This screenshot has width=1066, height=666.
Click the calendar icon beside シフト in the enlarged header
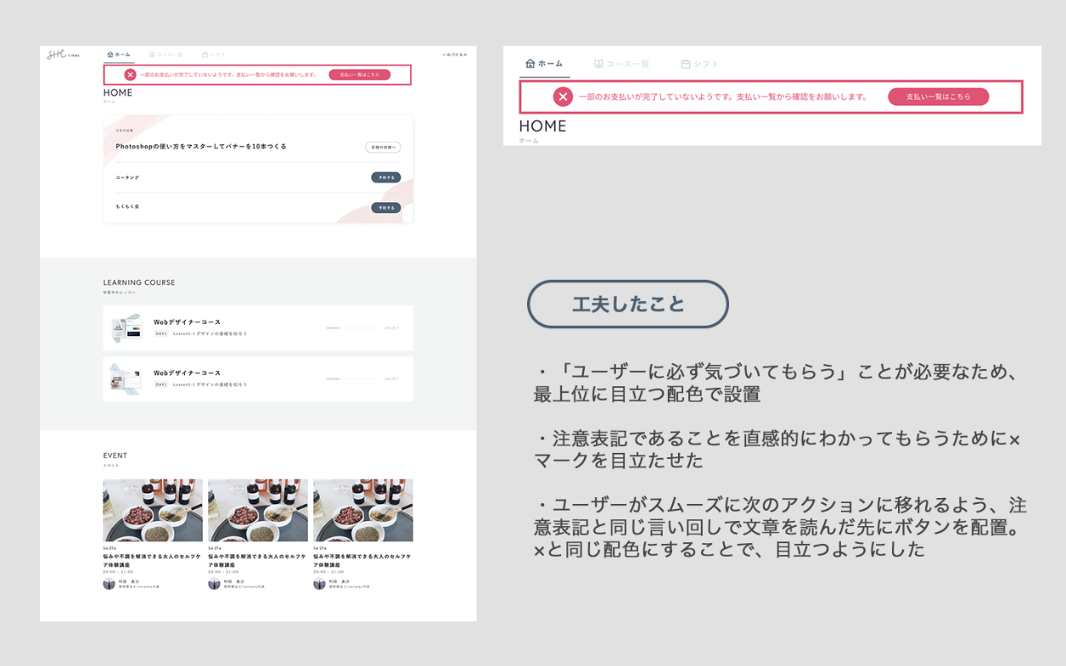click(x=685, y=64)
